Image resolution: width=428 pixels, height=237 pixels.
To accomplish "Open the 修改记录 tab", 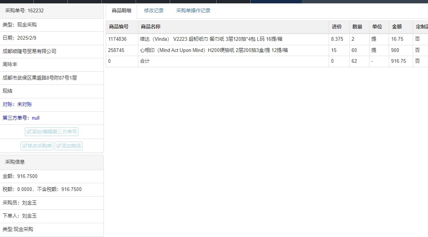I will coord(154,10).
